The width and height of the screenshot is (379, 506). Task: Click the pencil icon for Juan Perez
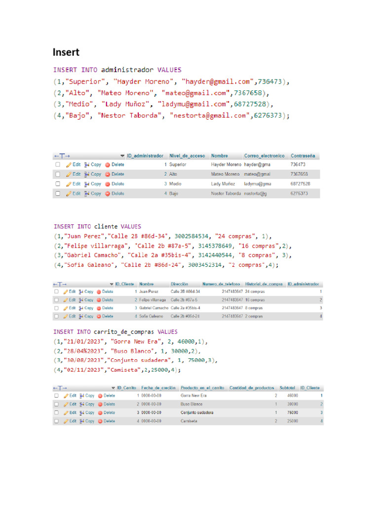click(x=66, y=292)
